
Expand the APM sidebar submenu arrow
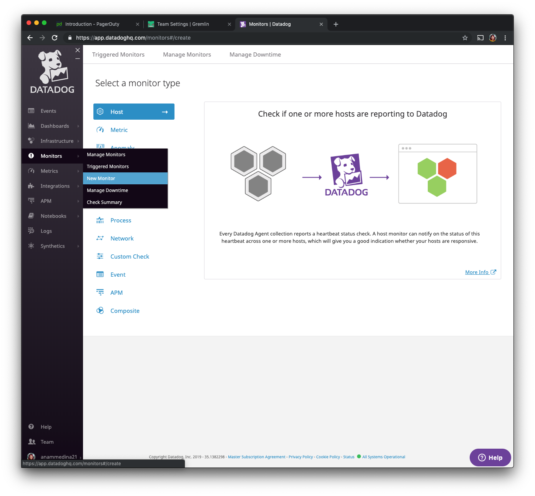(78, 201)
